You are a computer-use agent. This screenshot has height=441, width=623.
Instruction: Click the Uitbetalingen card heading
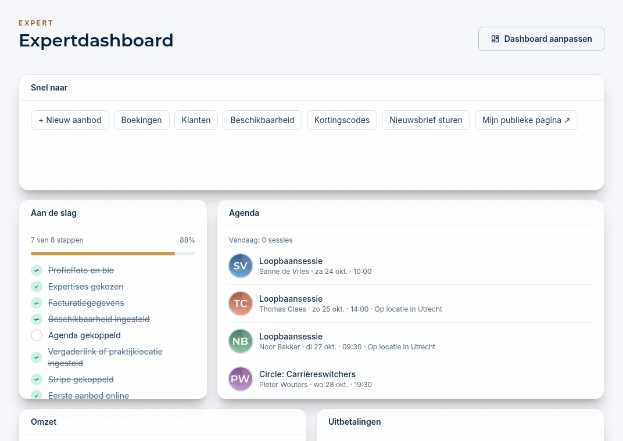355,422
